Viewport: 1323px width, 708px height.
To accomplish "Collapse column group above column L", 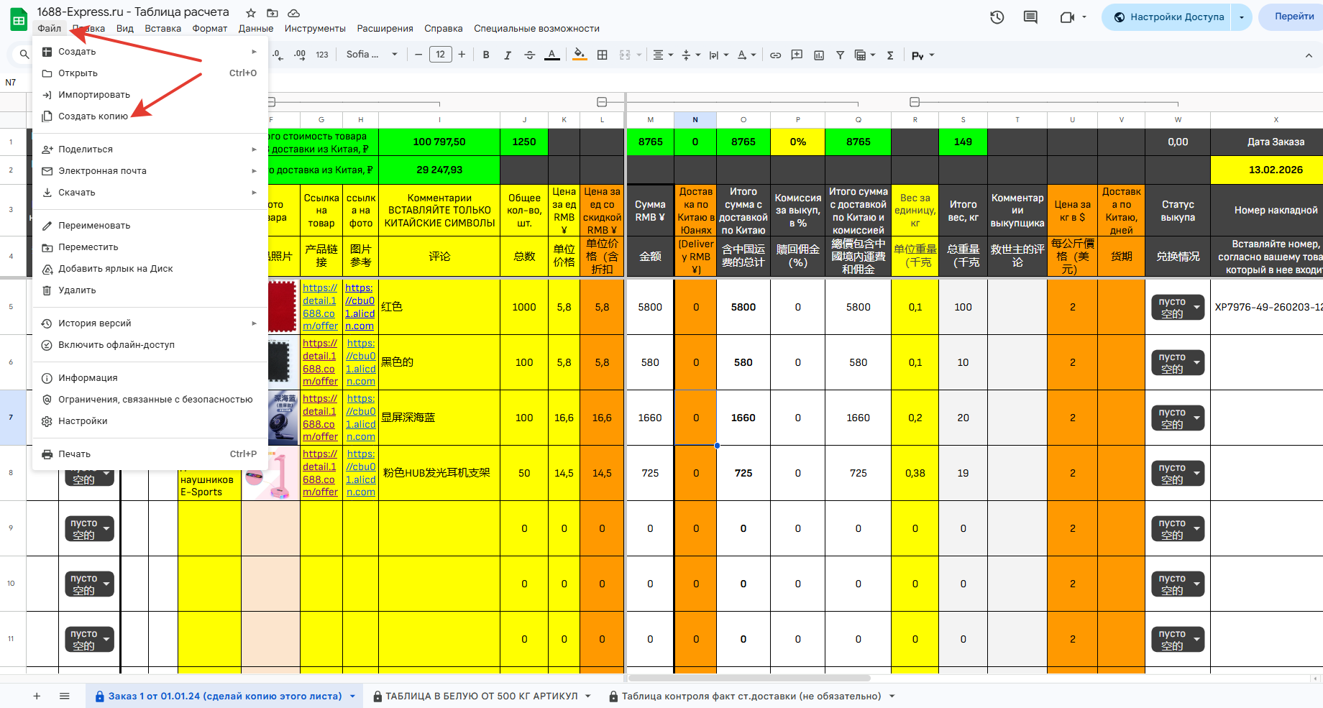I will [602, 102].
